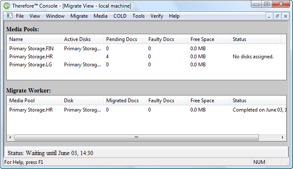Click 'For Help, press F1' status text
293x169 pixels.
[24, 162]
